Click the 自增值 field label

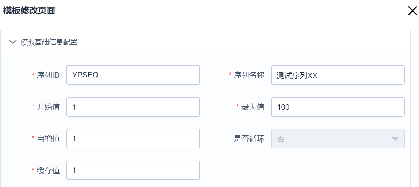48,139
